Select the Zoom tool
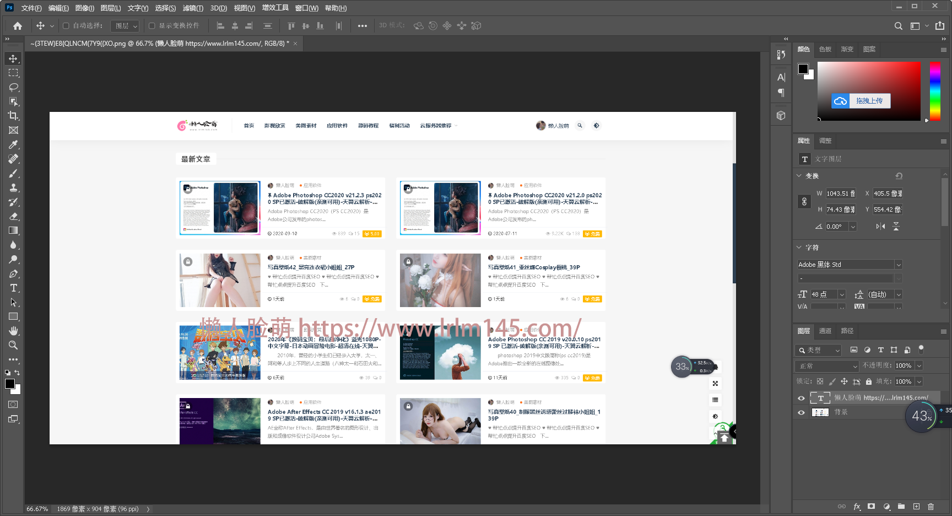This screenshot has width=952, height=516. point(13,345)
